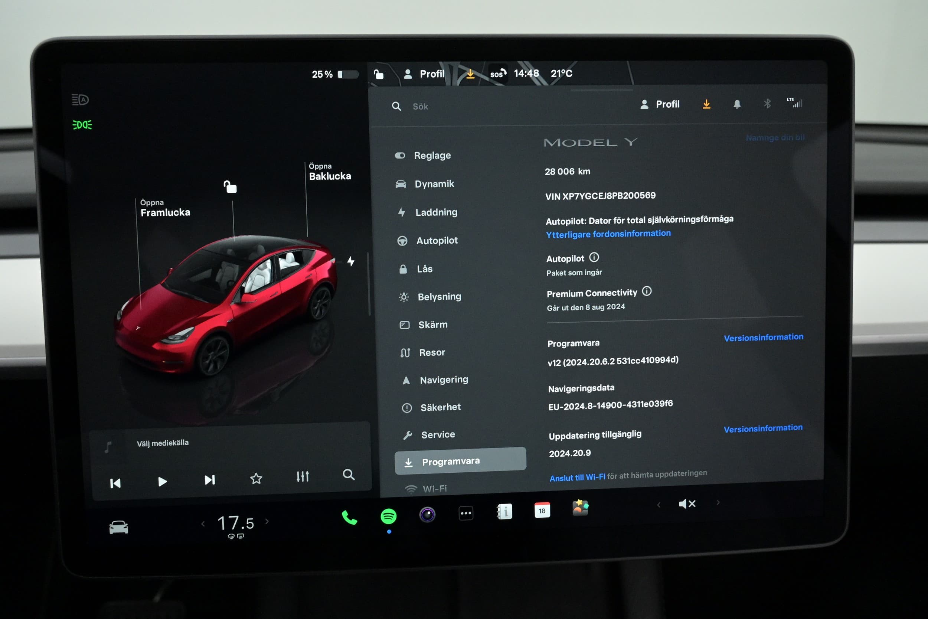Tap the Premium Connectivity info circle icon

[647, 291]
